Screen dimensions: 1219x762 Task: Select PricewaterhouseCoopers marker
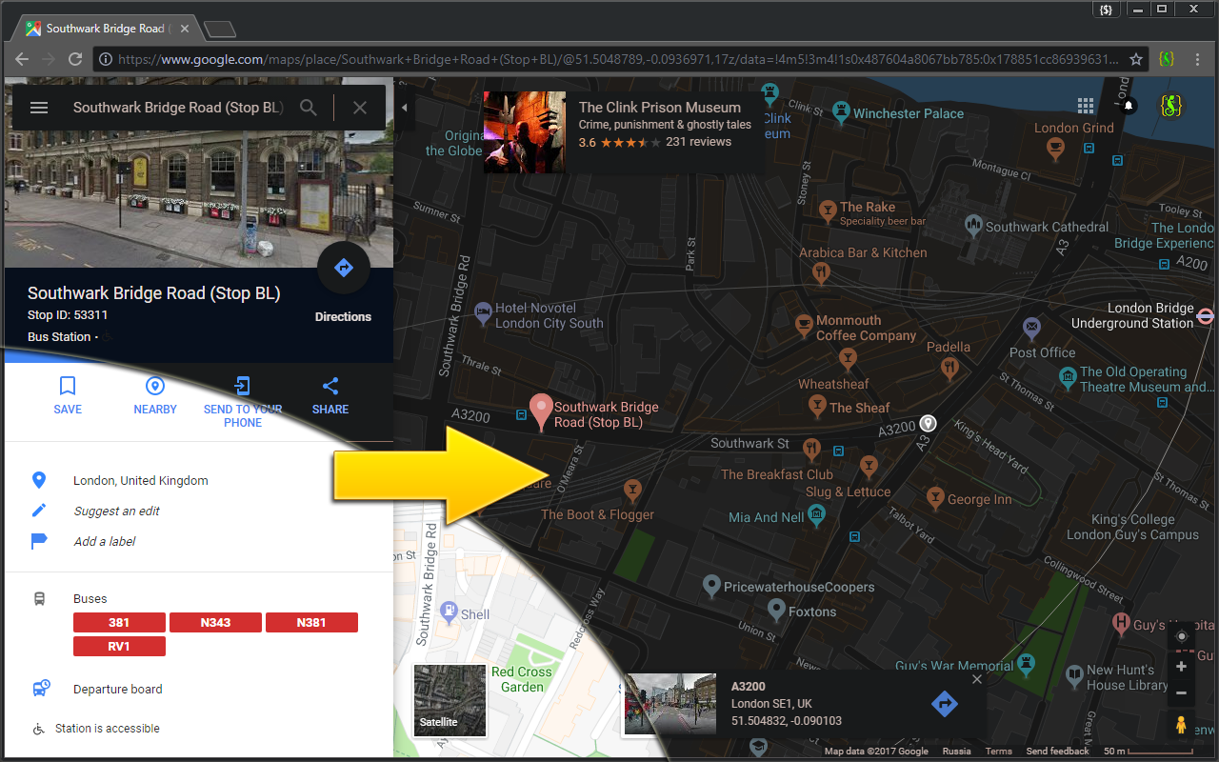(x=710, y=584)
